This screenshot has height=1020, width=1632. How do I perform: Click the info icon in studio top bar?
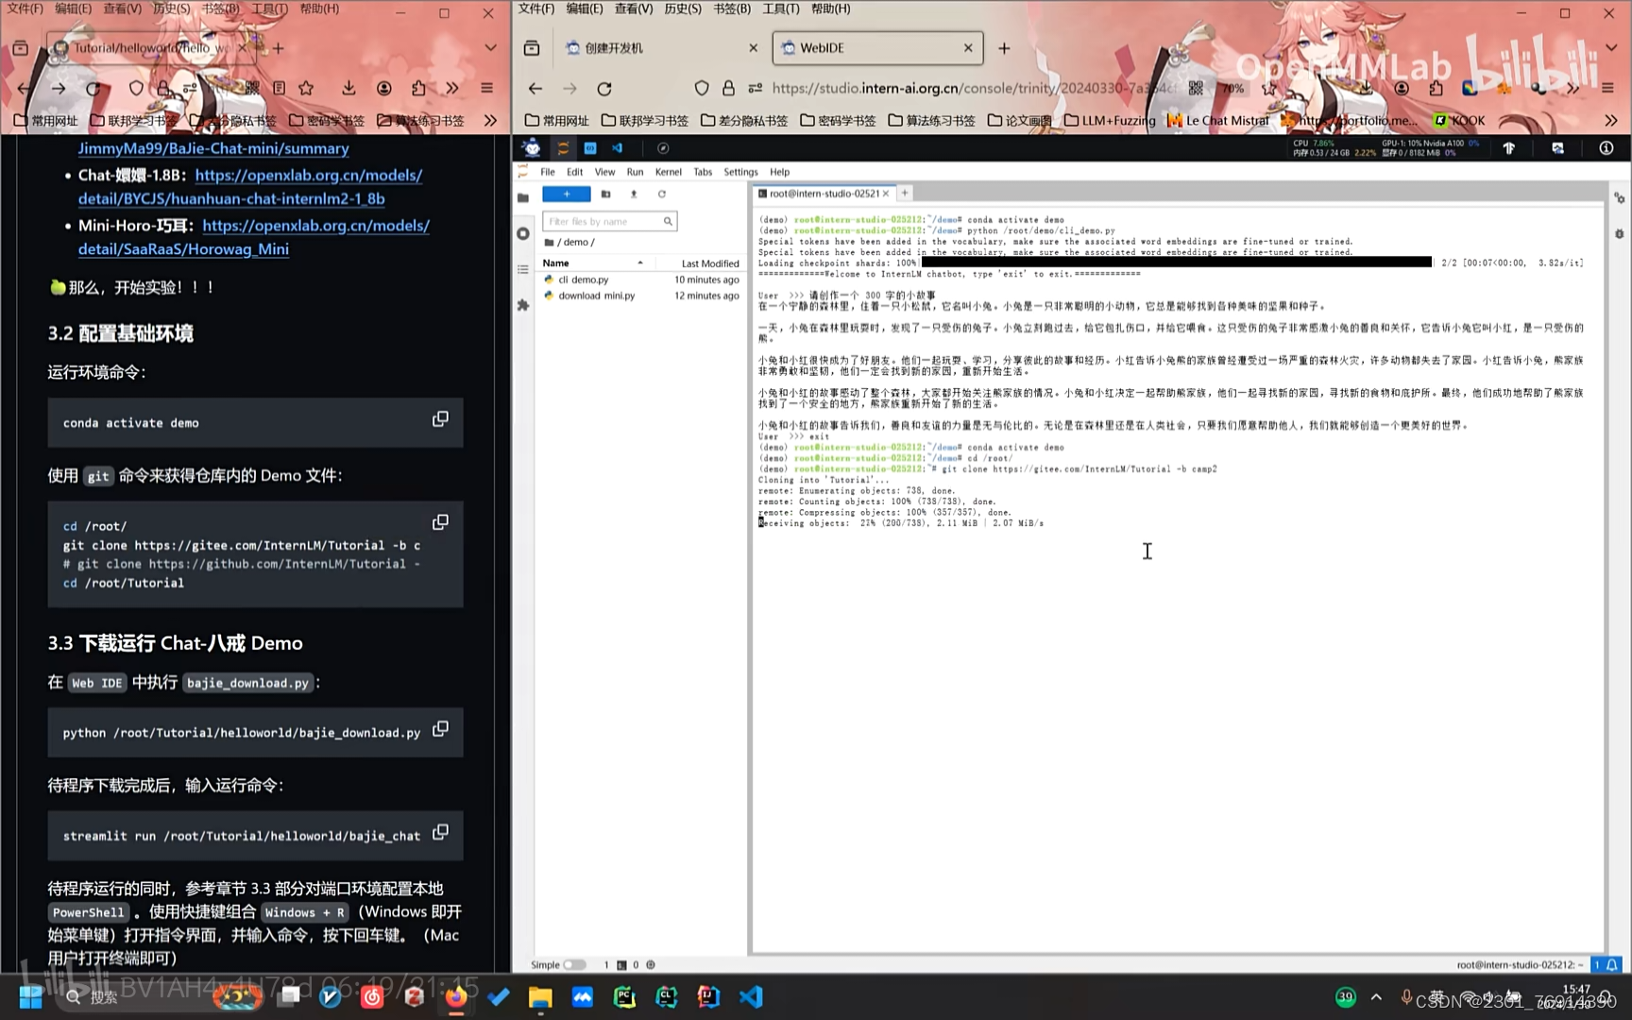(x=1606, y=148)
